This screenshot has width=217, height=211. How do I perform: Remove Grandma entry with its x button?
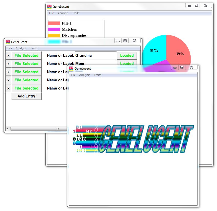point(8,55)
